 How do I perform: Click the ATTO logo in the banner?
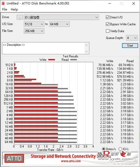point(14,158)
